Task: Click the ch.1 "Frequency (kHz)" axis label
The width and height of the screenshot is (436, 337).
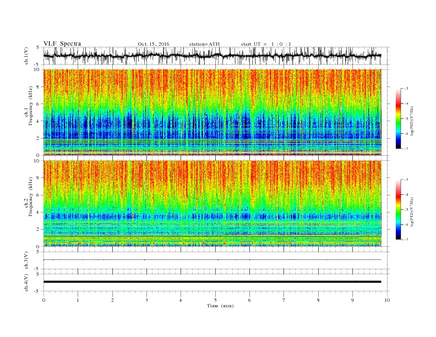Action: tap(31, 106)
